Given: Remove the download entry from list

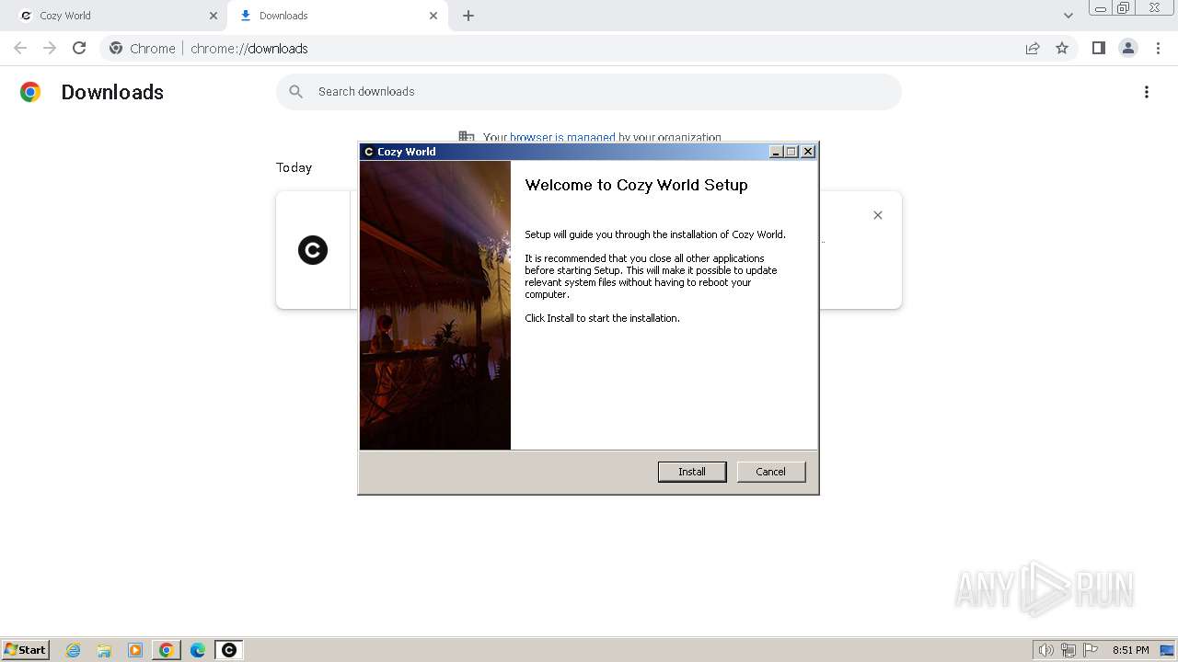Looking at the screenshot, I should [878, 215].
